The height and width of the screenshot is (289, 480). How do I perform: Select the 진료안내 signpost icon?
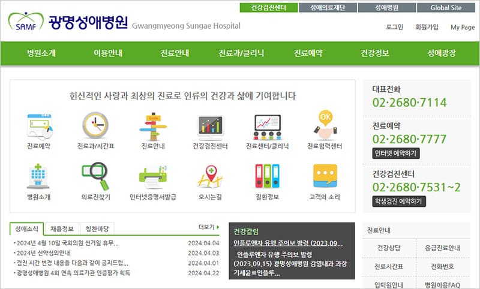(152, 125)
